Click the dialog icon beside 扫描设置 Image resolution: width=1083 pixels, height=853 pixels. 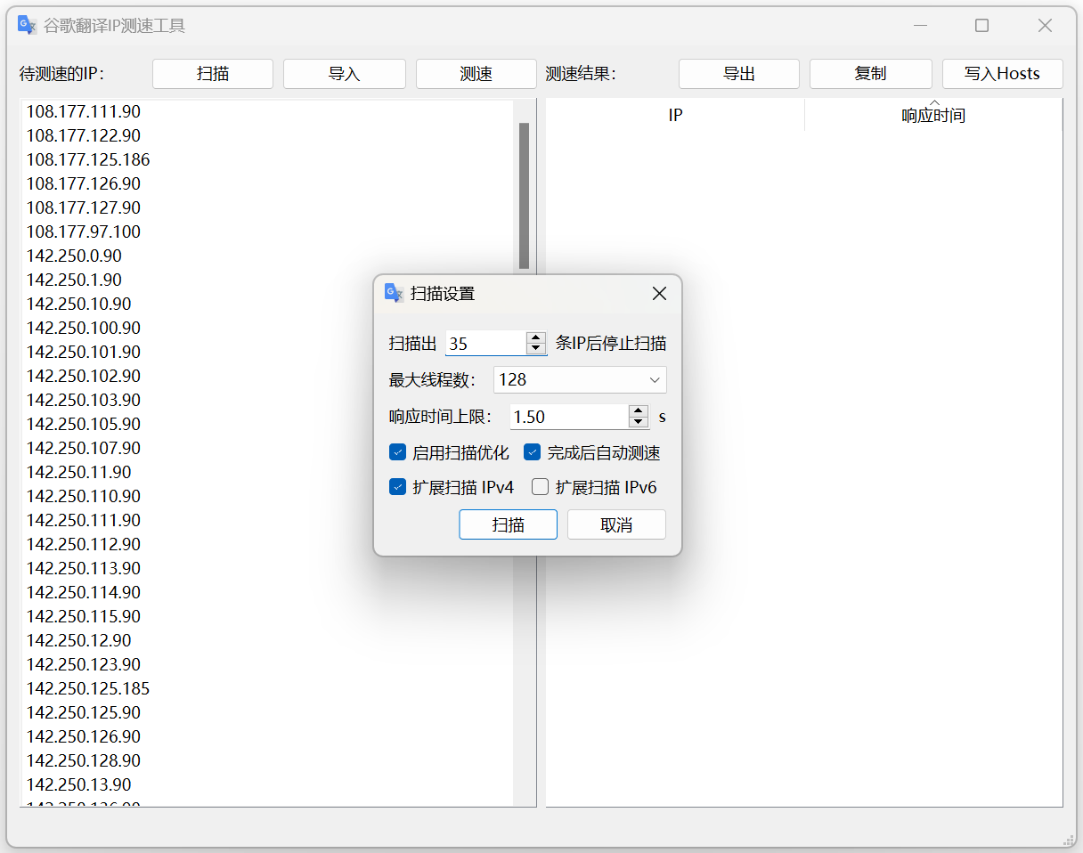pyautogui.click(x=394, y=293)
